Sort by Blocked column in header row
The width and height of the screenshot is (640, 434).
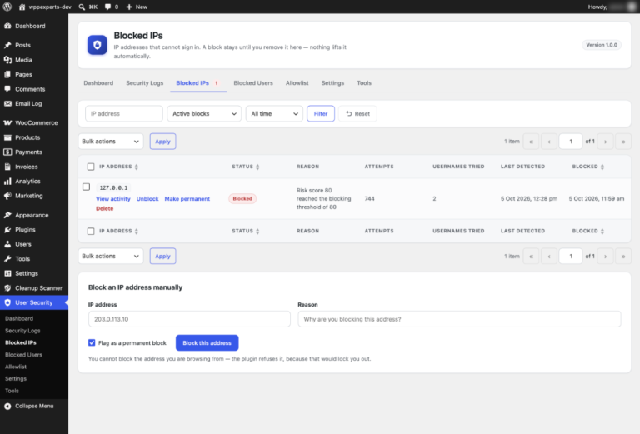coord(588,167)
